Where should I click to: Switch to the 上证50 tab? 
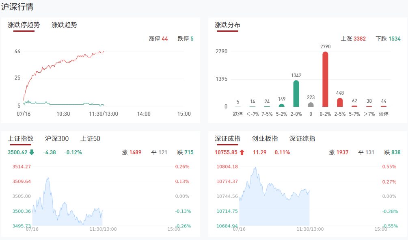coord(90,138)
